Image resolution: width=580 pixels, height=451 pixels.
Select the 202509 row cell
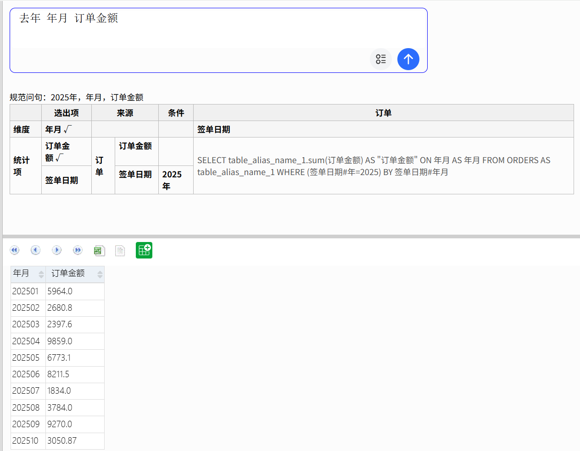[x=28, y=424]
